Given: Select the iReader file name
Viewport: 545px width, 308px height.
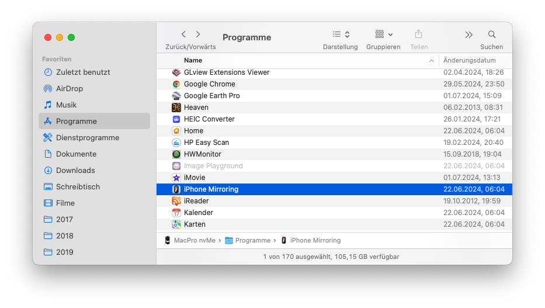Looking at the screenshot, I should click(196, 201).
